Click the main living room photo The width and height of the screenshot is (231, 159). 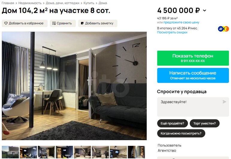(74, 86)
